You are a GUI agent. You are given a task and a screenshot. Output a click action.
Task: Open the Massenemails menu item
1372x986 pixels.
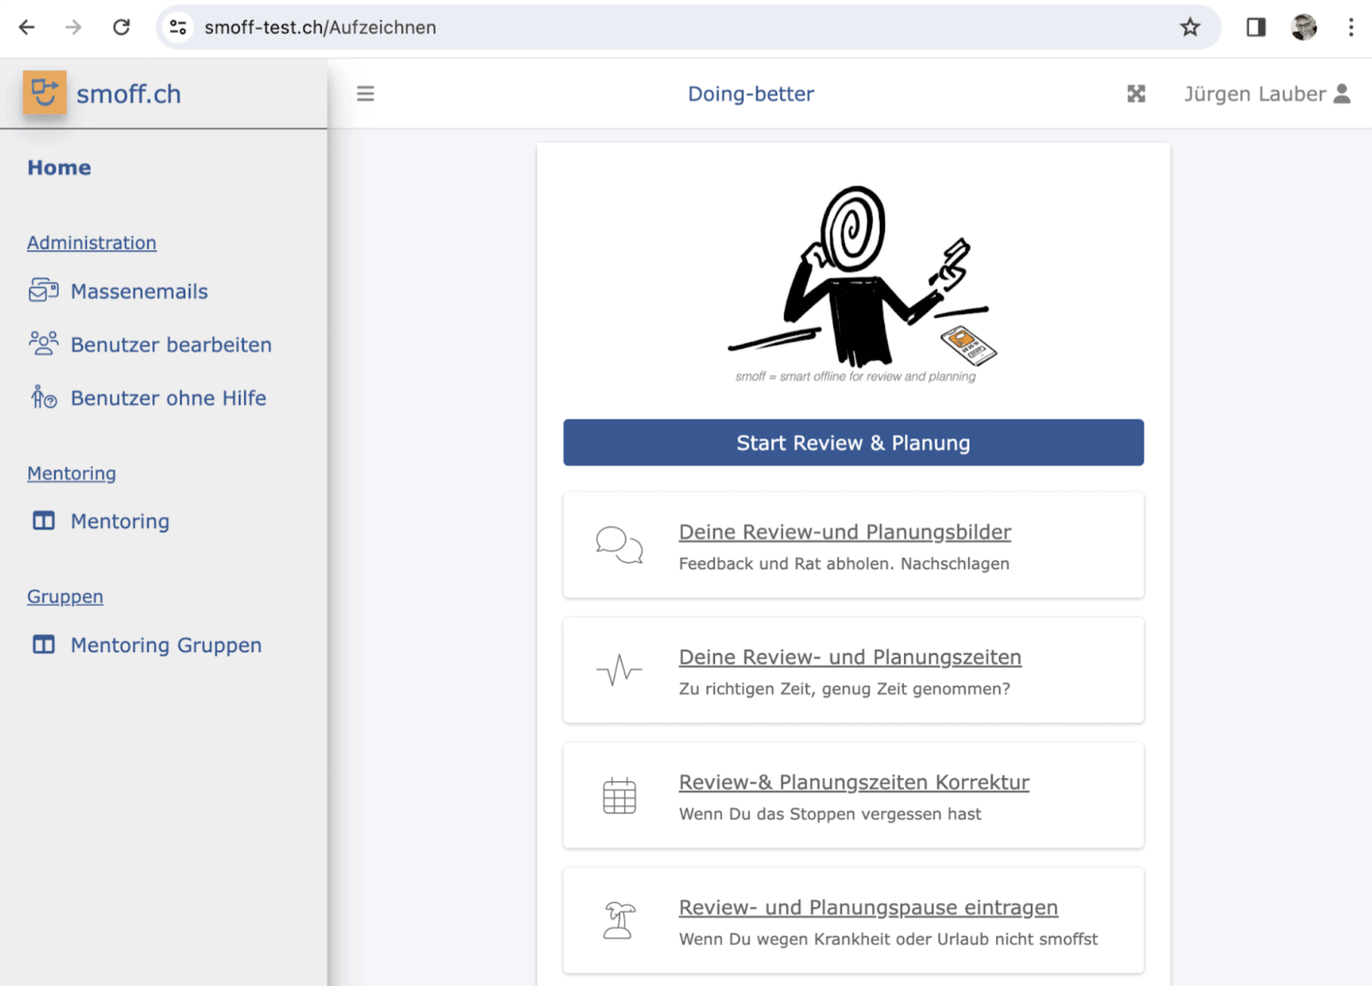(x=118, y=291)
